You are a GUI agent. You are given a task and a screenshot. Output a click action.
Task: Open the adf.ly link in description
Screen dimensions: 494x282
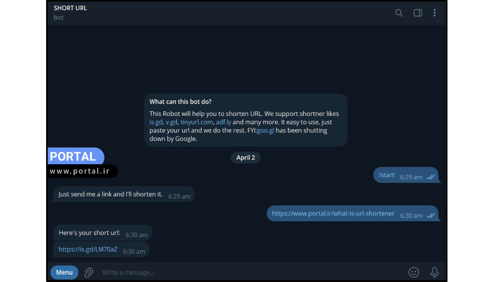pos(224,122)
